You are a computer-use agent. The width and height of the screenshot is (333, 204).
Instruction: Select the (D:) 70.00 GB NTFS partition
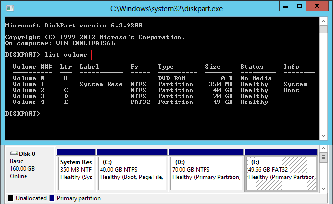click(x=206, y=170)
